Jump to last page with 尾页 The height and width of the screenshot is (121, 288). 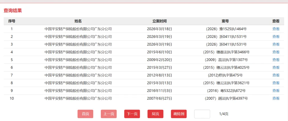[155, 114]
